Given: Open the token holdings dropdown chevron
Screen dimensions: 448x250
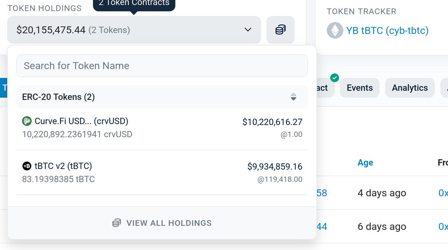Looking at the screenshot, I should point(248,30).
